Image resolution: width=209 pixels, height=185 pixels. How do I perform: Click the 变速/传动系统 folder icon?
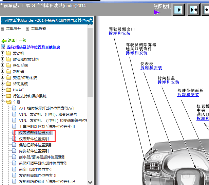pyautogui.click(x=8, y=77)
